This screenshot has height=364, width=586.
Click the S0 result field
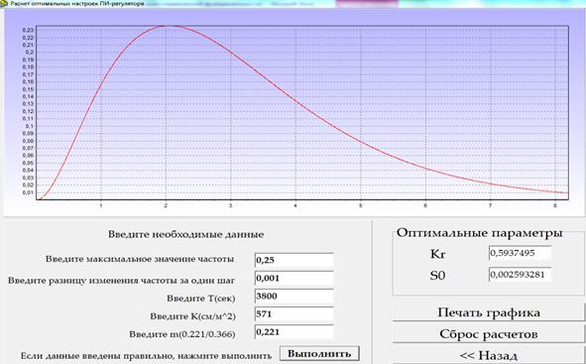[520, 275]
